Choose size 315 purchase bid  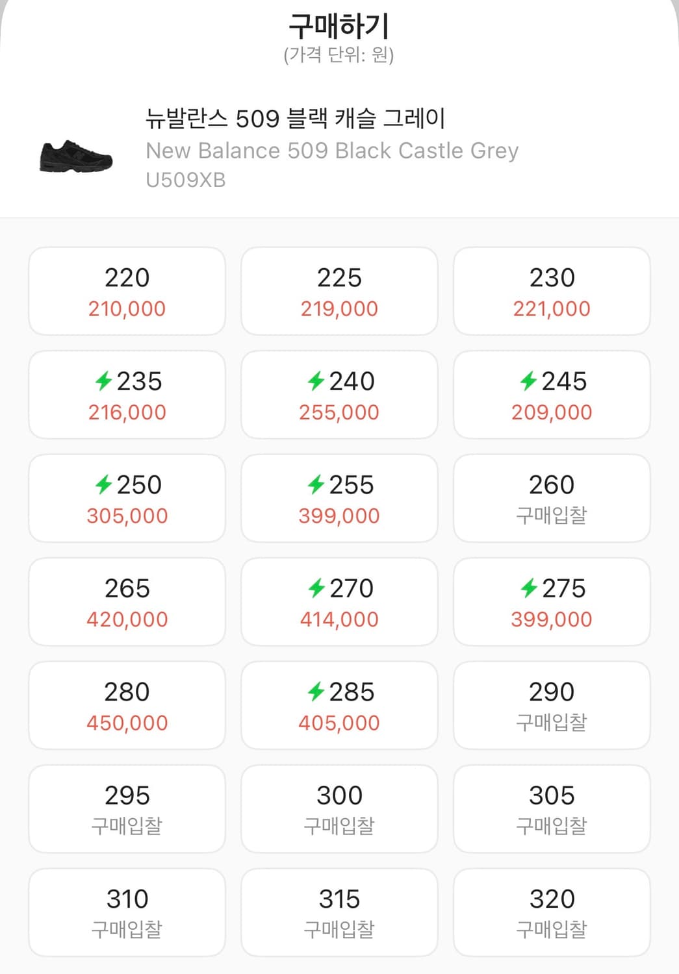click(339, 913)
